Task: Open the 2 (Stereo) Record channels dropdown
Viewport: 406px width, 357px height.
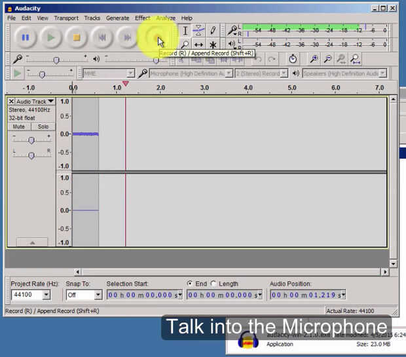Action: pos(284,73)
